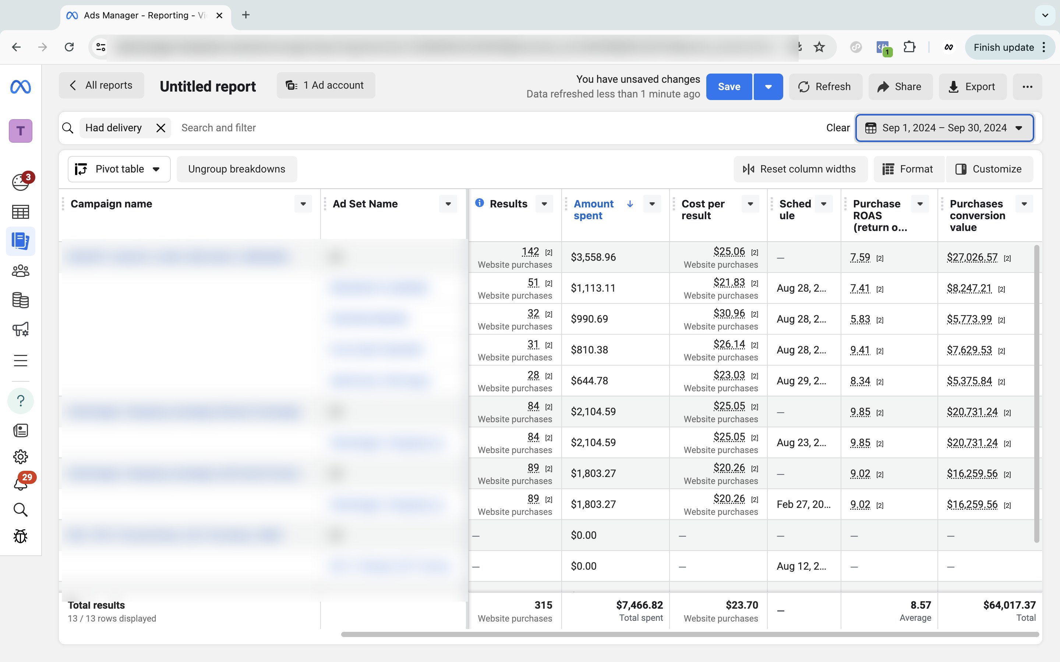1060x662 pixels.
Task: Open the billing coins stack icon
Action: 21,300
